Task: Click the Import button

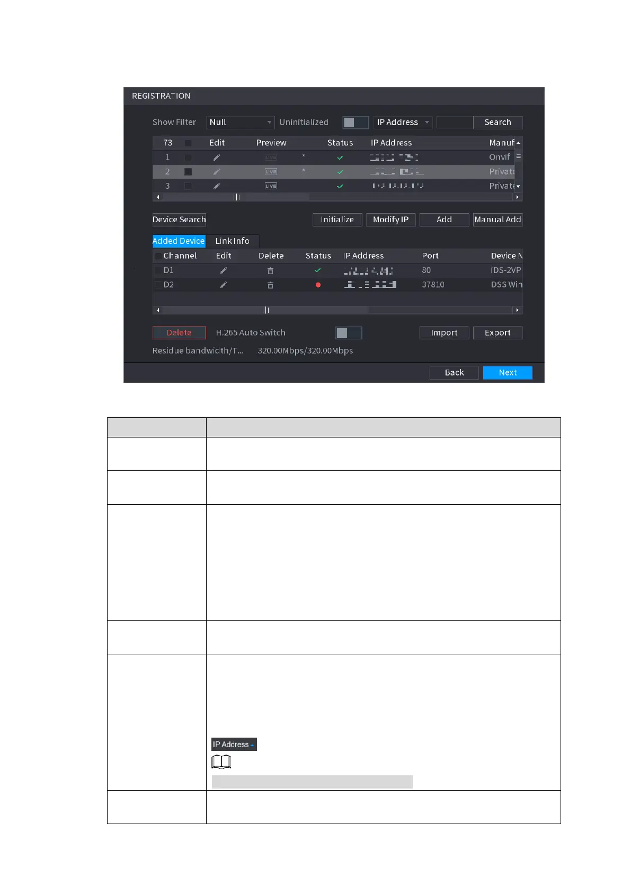Action: click(444, 333)
